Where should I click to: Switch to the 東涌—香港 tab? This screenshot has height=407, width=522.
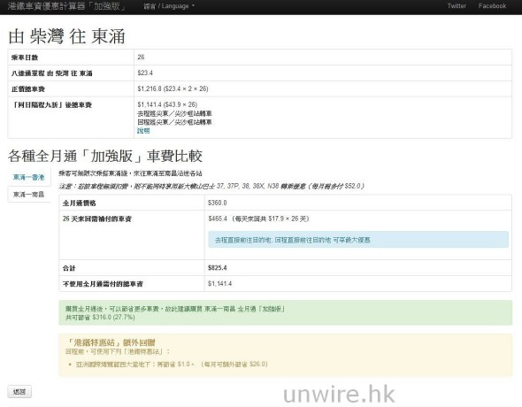click(x=28, y=177)
